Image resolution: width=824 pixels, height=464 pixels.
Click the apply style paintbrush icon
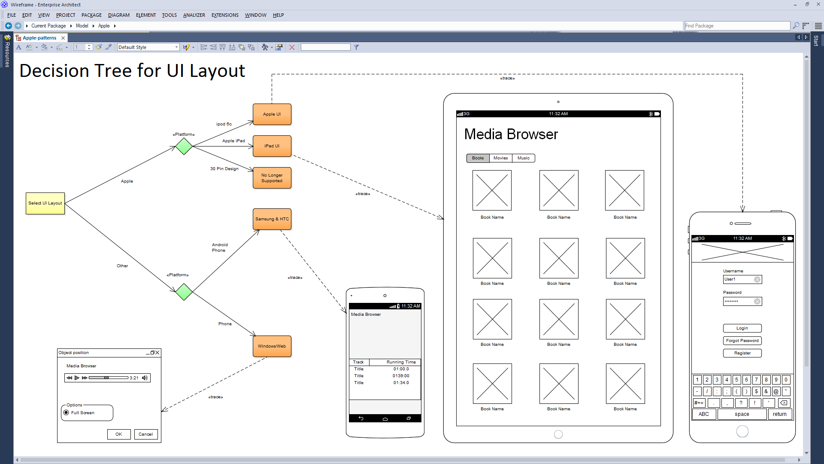[99, 47]
